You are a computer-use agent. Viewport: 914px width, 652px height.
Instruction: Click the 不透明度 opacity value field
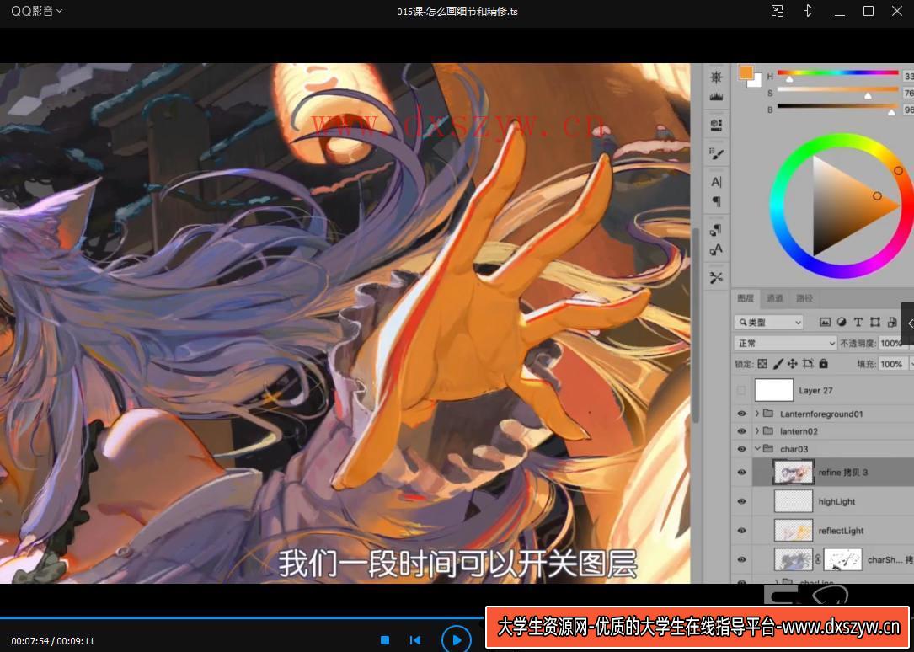(892, 343)
